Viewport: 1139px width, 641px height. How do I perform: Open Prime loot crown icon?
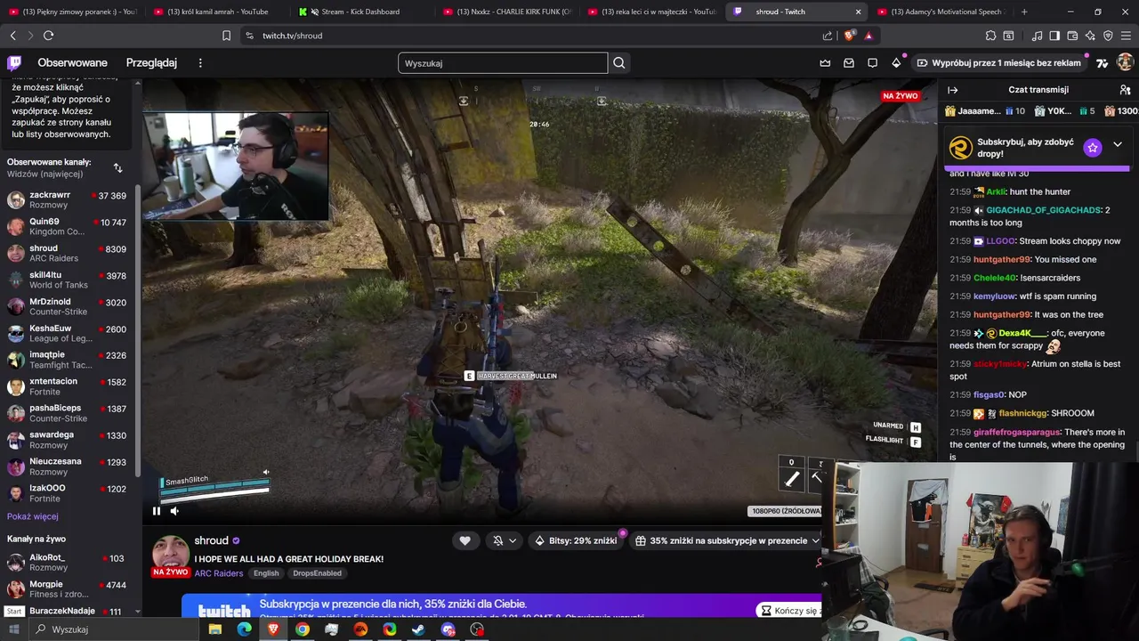coord(825,63)
